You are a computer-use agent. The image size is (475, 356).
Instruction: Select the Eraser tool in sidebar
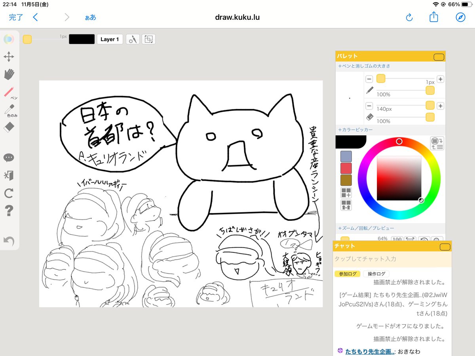(9, 127)
